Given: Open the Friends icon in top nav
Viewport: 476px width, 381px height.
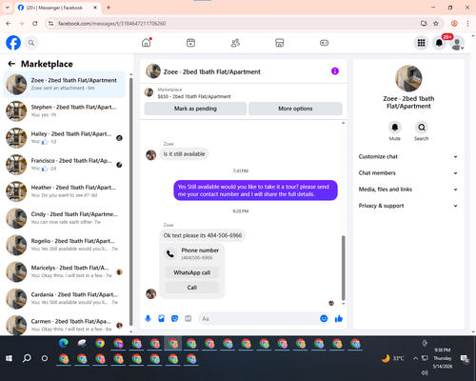Looking at the screenshot, I should click(x=235, y=43).
